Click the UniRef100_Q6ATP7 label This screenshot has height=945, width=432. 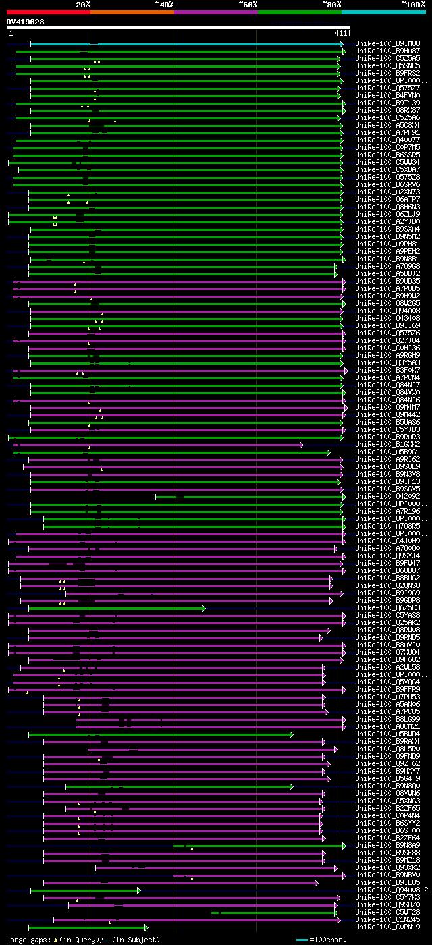387,199
